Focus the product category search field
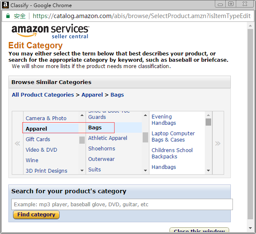Viewport: 256px width, 234px height. click(x=122, y=205)
